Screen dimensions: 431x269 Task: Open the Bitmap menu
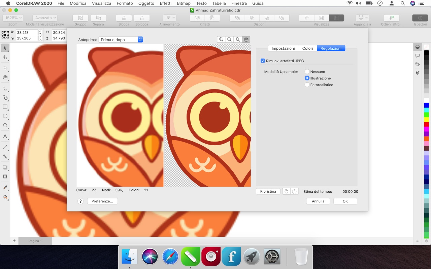click(184, 3)
